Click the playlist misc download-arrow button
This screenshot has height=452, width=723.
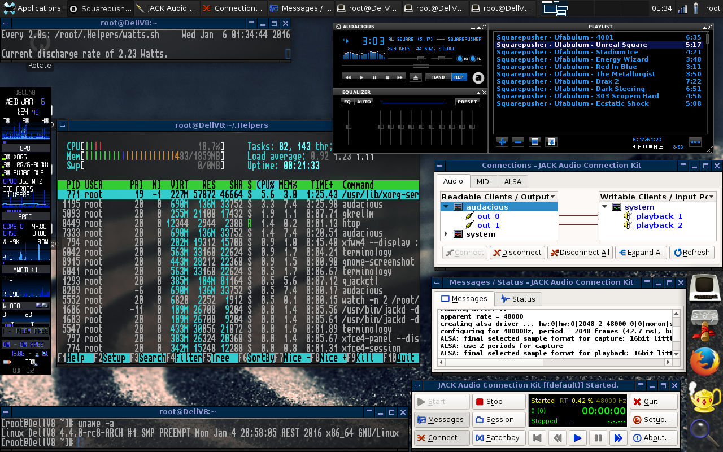click(551, 142)
